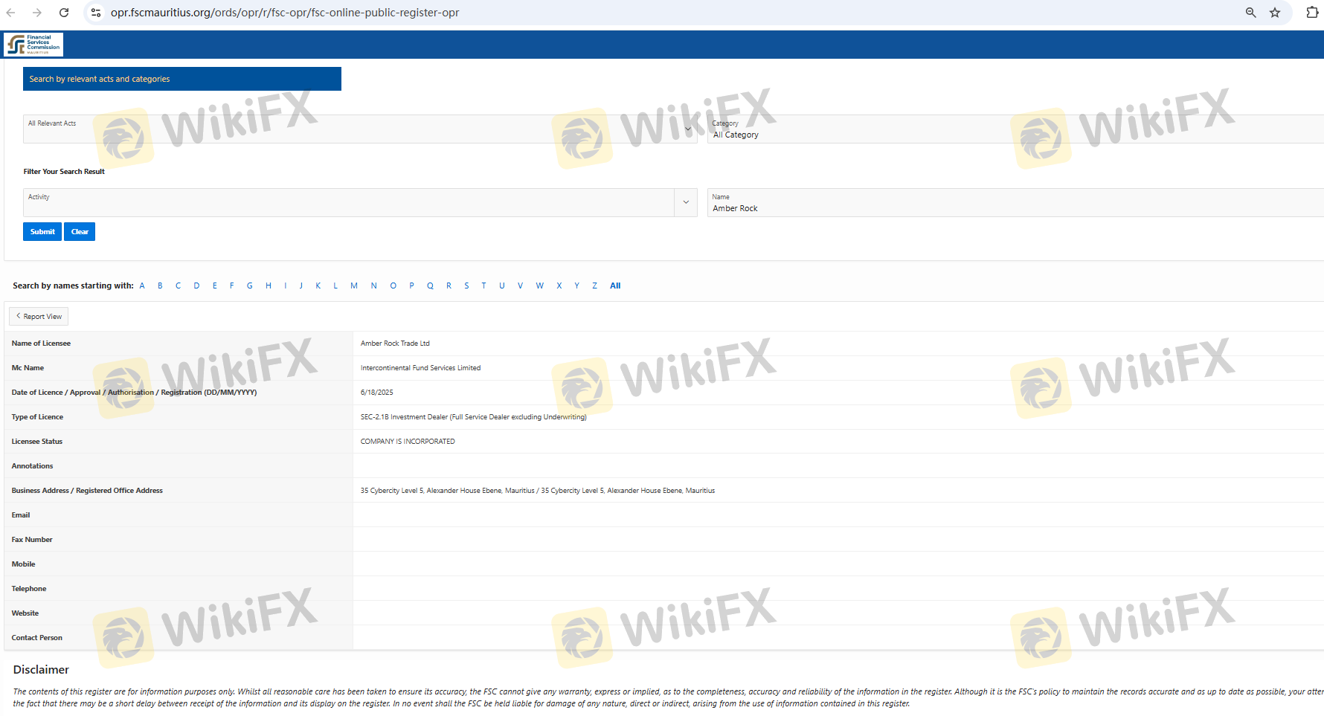The height and width of the screenshot is (716, 1324).
Task: Click the 'Filter Your Search Result' heading
Action: click(64, 172)
